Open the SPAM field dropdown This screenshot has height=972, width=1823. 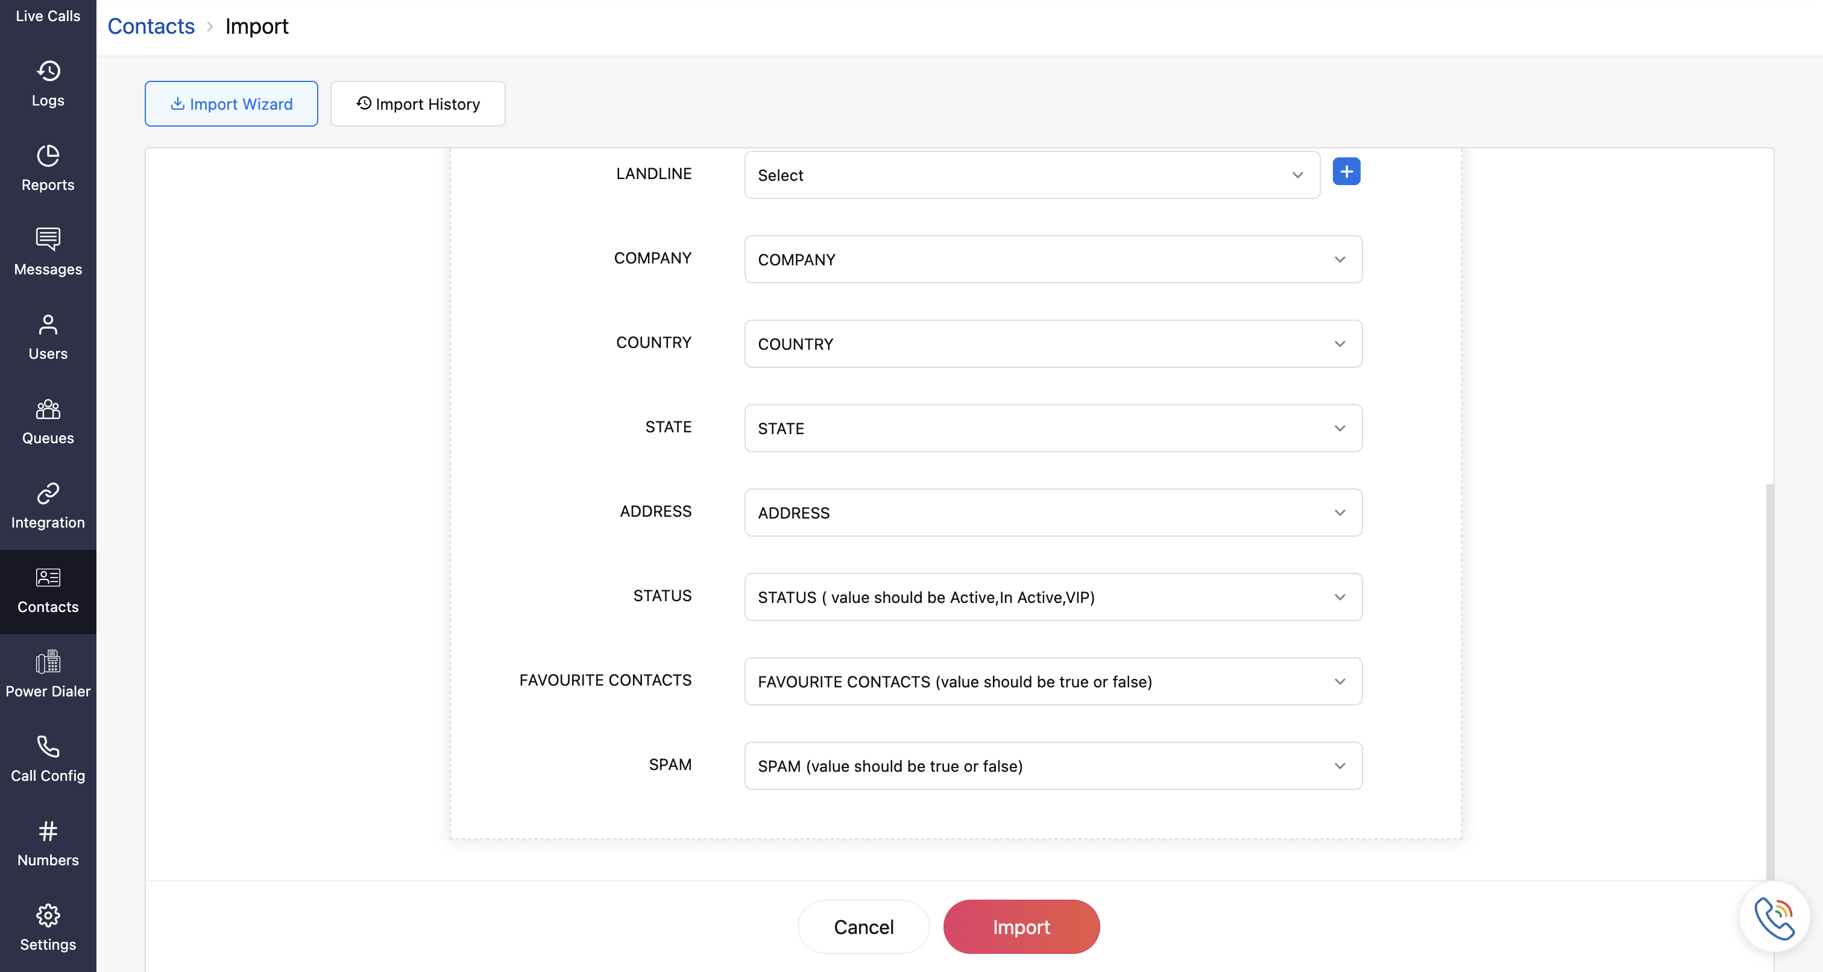[x=1053, y=765]
